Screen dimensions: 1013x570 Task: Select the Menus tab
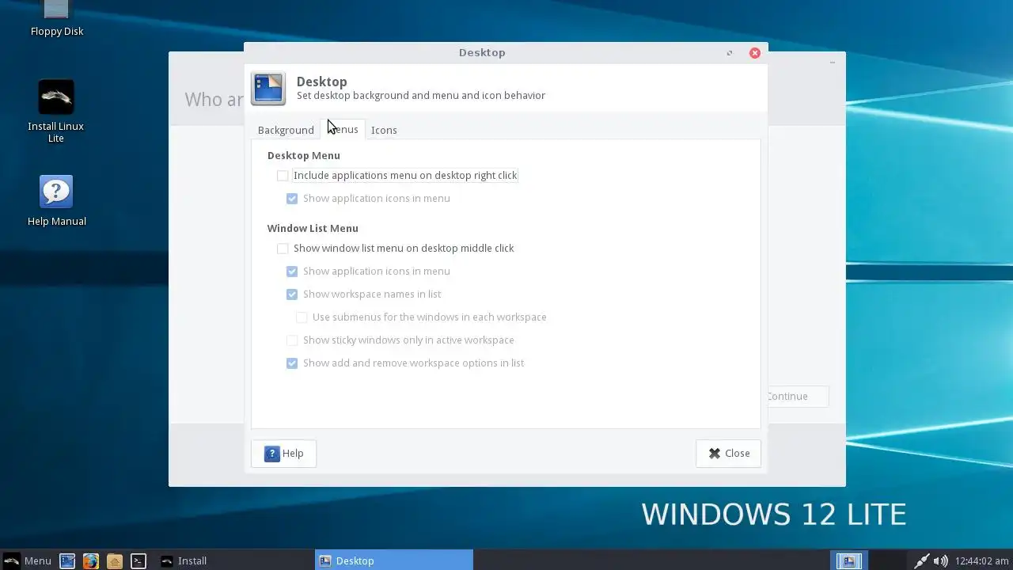point(343,129)
